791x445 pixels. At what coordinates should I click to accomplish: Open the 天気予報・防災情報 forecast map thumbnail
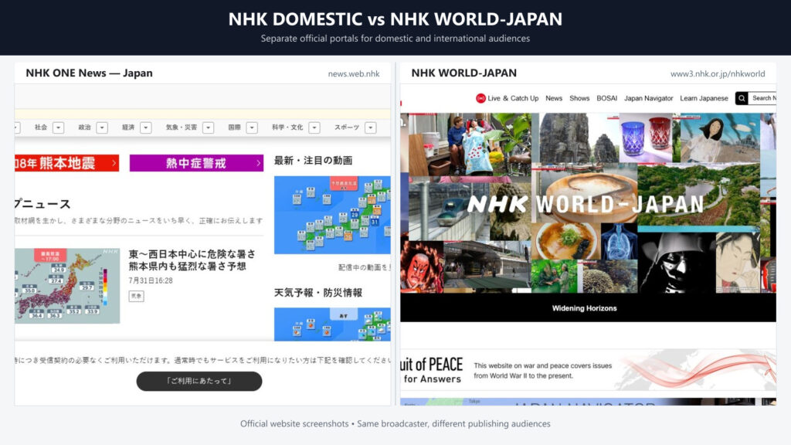point(332,324)
